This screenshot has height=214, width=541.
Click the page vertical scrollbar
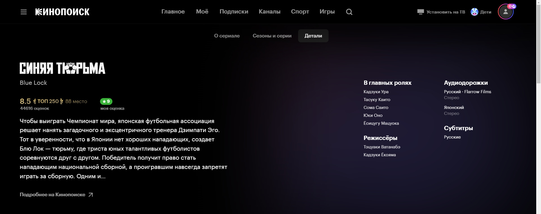tap(538, 113)
